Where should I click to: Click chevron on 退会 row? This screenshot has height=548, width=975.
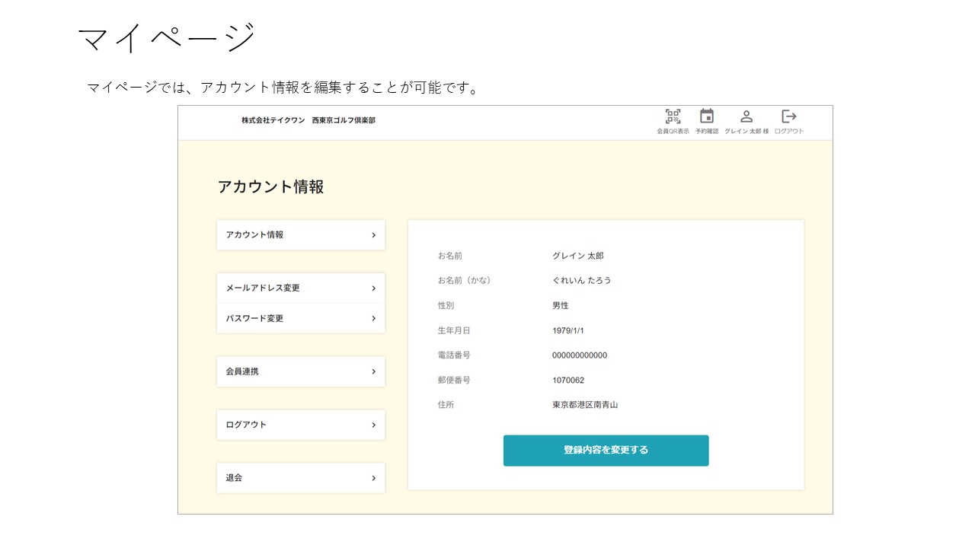tap(373, 478)
